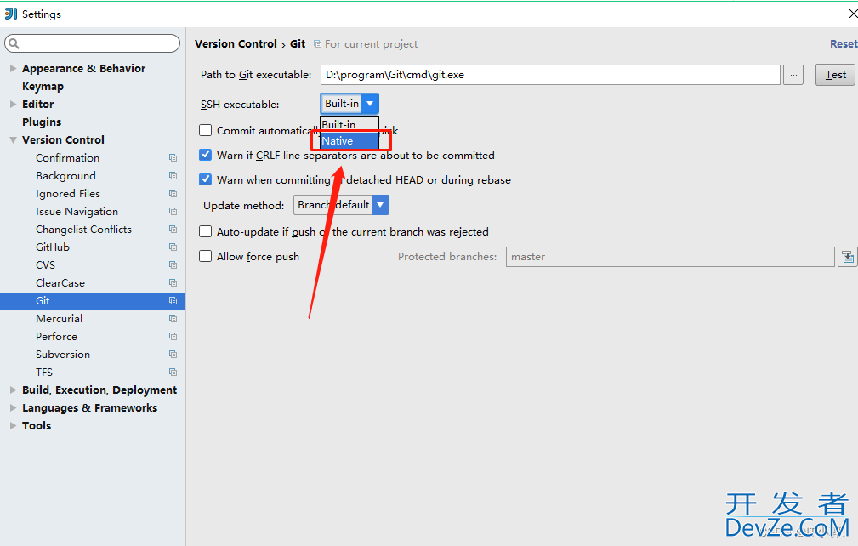
Task: Click the Test button for Git executable
Action: click(835, 75)
